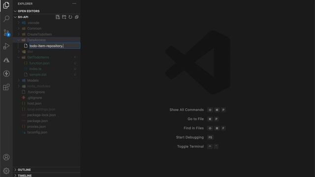Collapse all folders in Explorer
The width and height of the screenshot is (315, 177).
tap(77, 17)
